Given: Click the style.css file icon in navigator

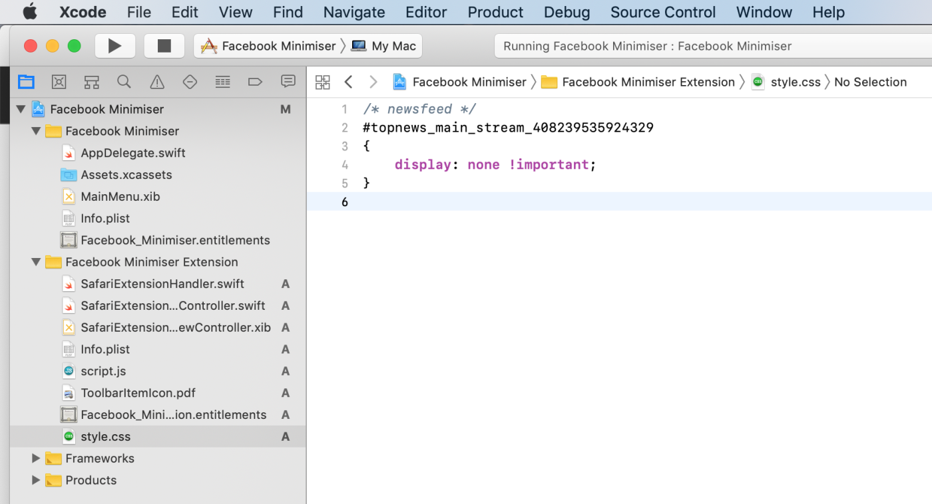Looking at the screenshot, I should 69,437.
